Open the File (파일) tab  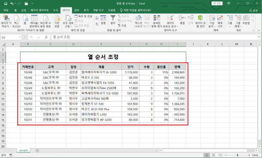point(6,10)
